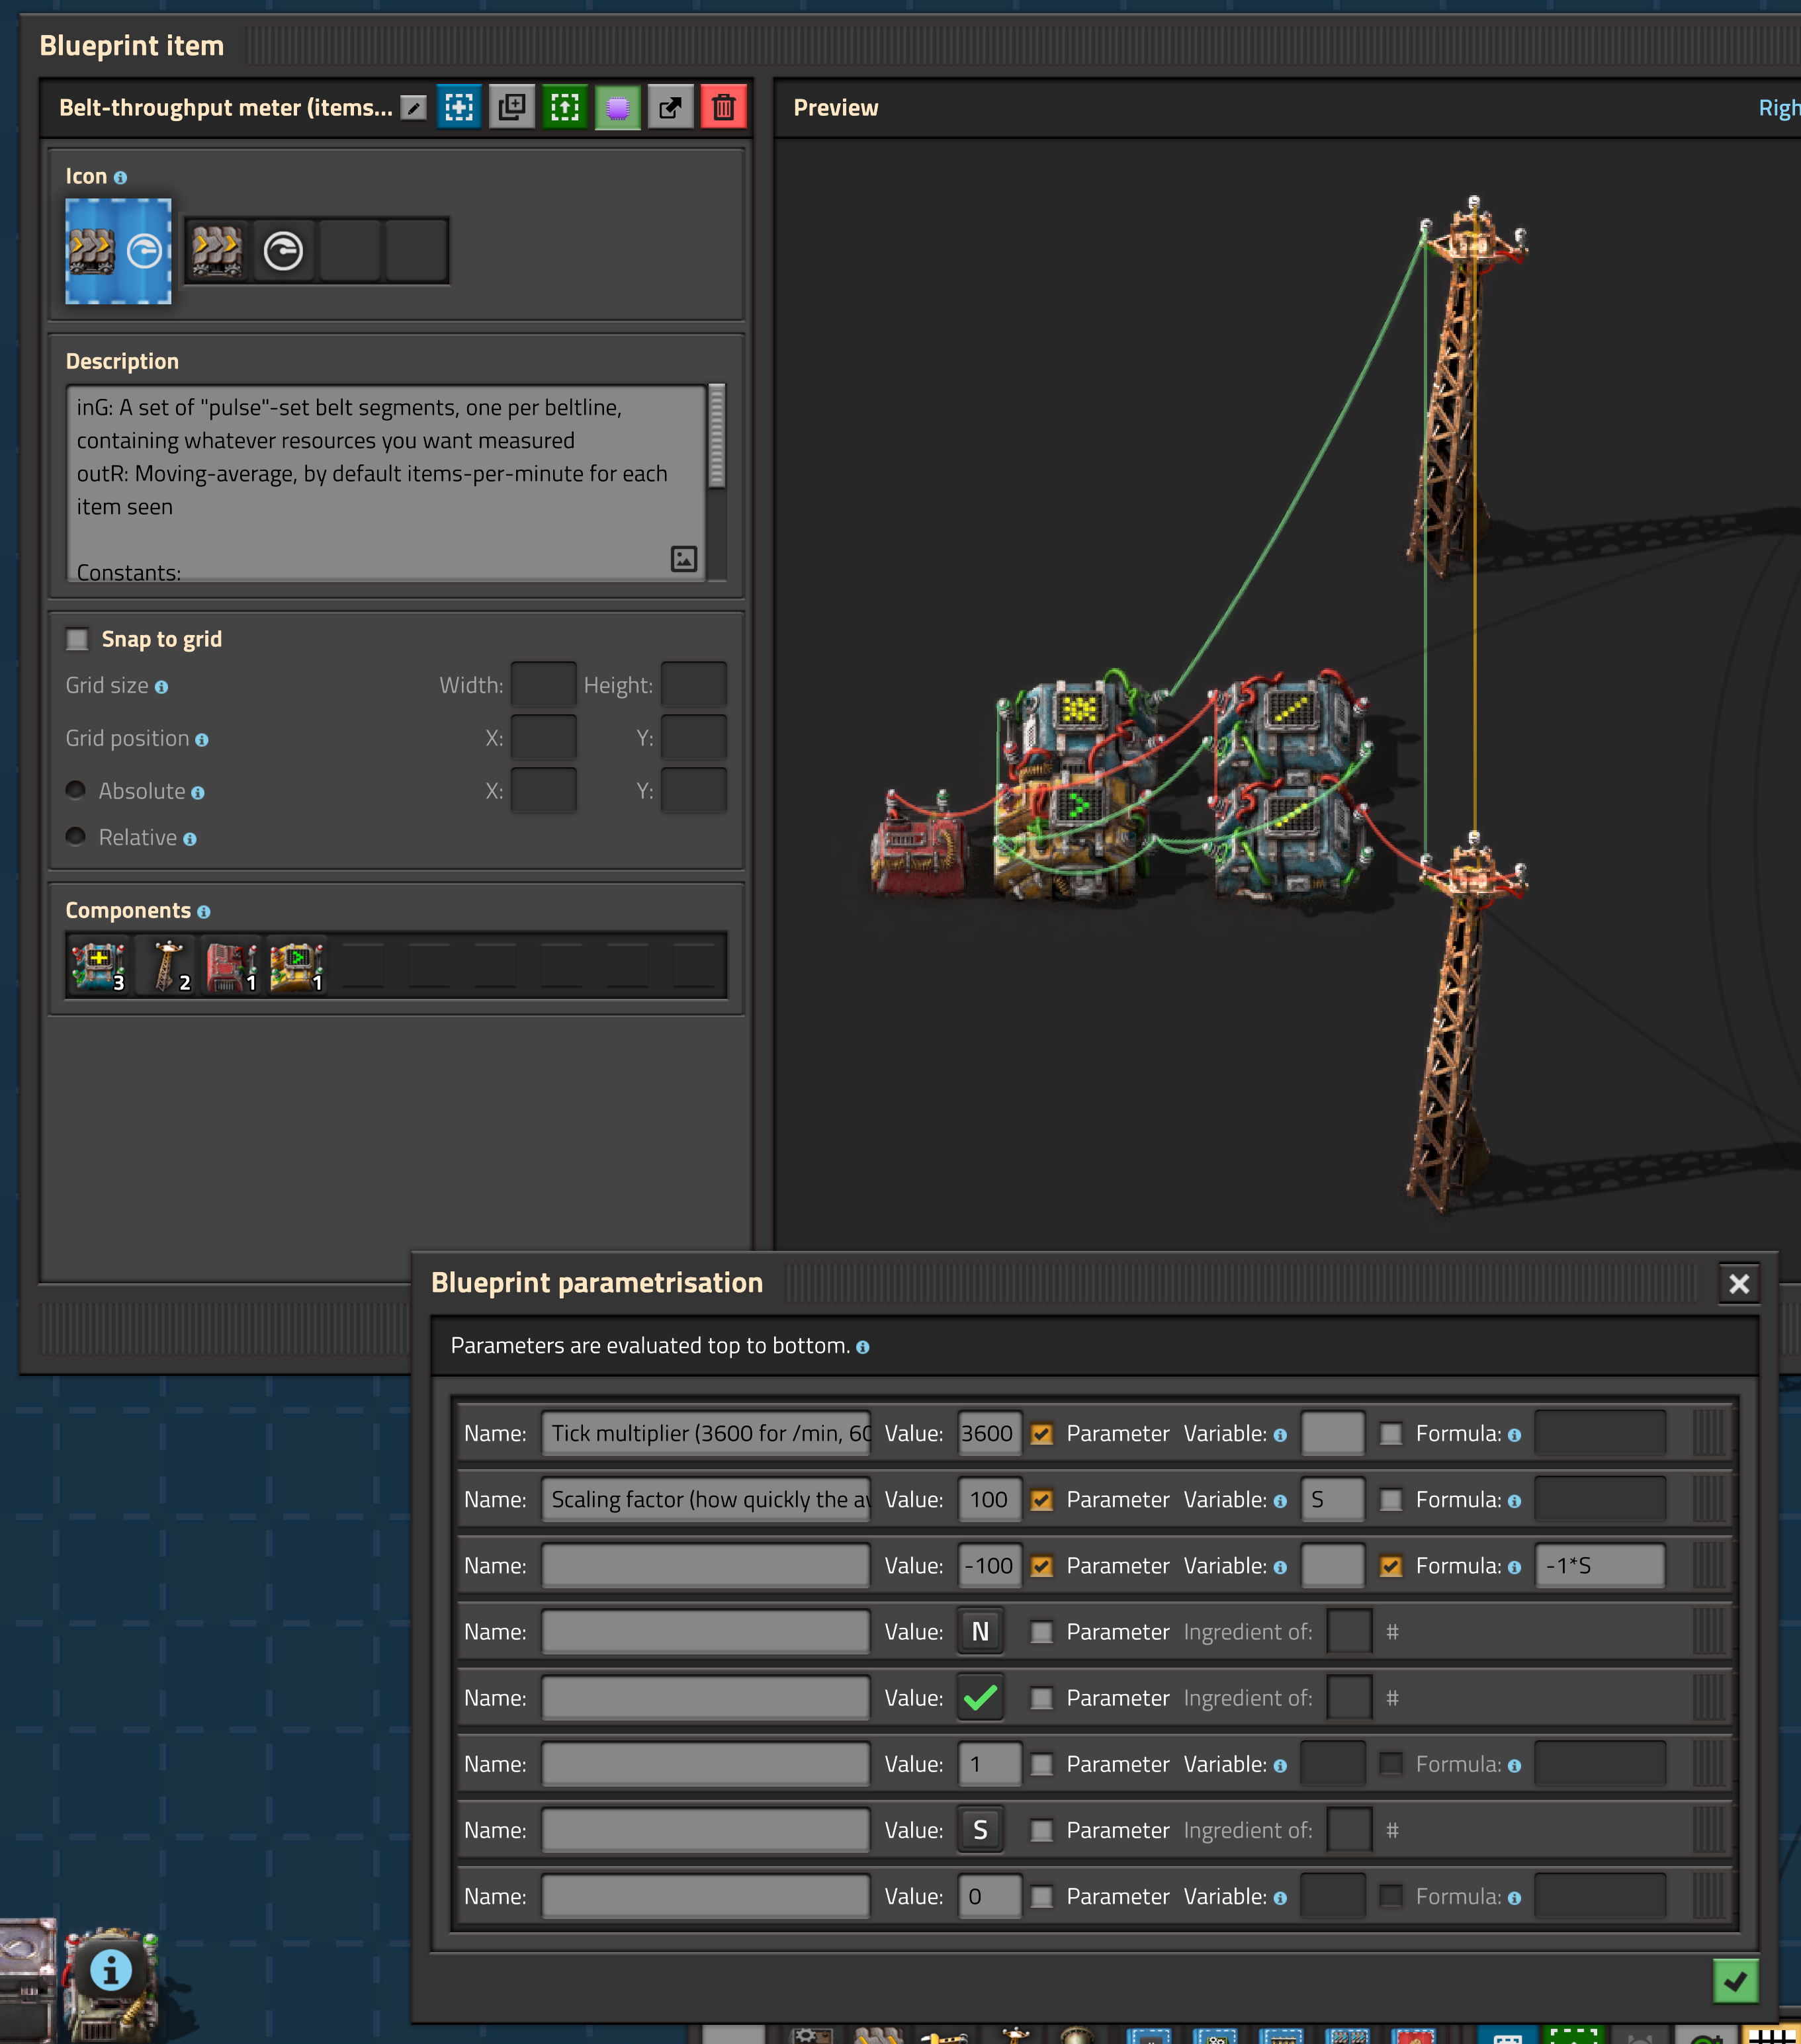Click the green confirm checkmark button
The height and width of the screenshot is (2044, 1801).
1735,1981
